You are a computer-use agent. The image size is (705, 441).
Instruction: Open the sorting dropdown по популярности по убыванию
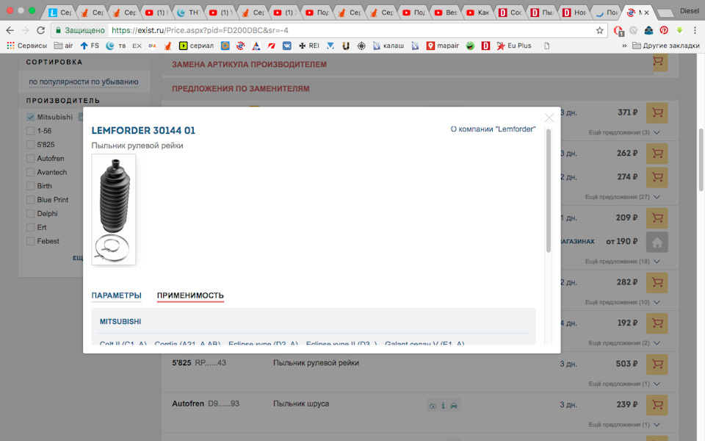[x=84, y=82]
